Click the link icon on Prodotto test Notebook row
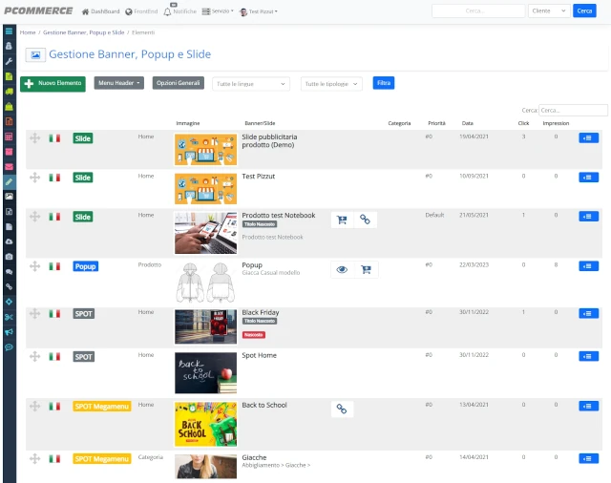 (365, 220)
